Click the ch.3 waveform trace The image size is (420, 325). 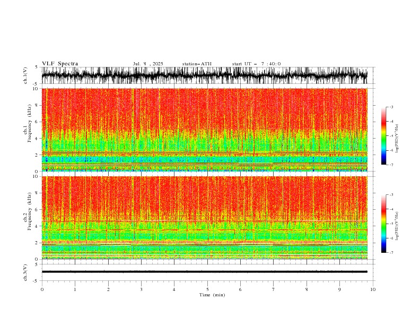click(204, 272)
